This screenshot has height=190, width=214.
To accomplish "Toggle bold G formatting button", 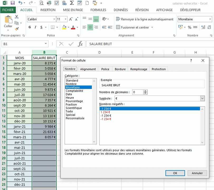I will [x=30, y=27].
